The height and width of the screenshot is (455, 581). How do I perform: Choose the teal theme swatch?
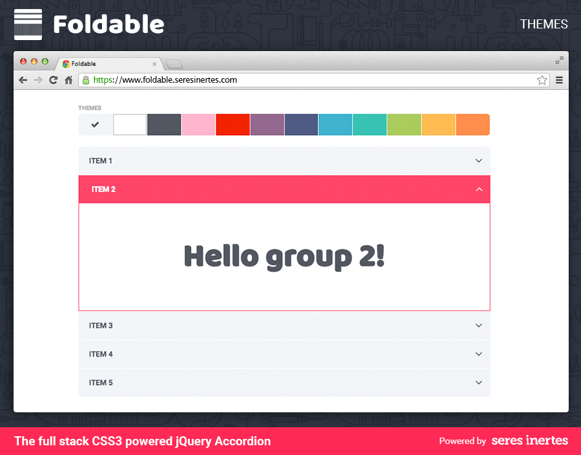[x=370, y=125]
